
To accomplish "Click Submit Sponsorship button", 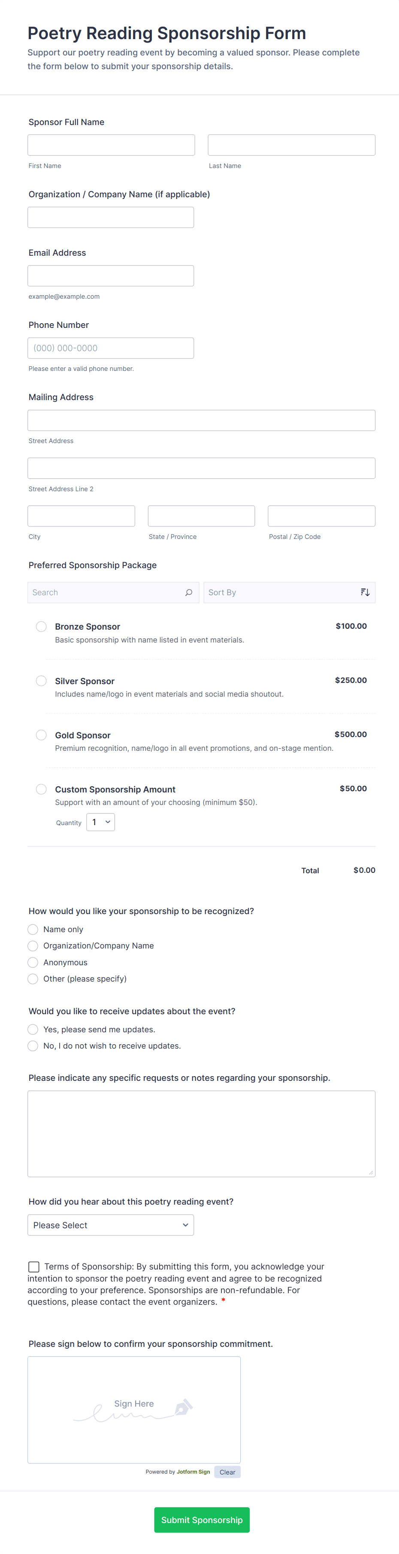I will click(x=202, y=1520).
